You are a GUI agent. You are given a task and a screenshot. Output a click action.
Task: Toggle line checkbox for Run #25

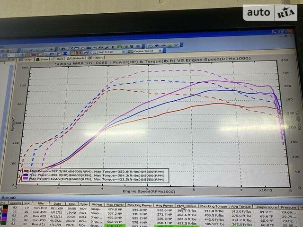click(x=1, y=215)
